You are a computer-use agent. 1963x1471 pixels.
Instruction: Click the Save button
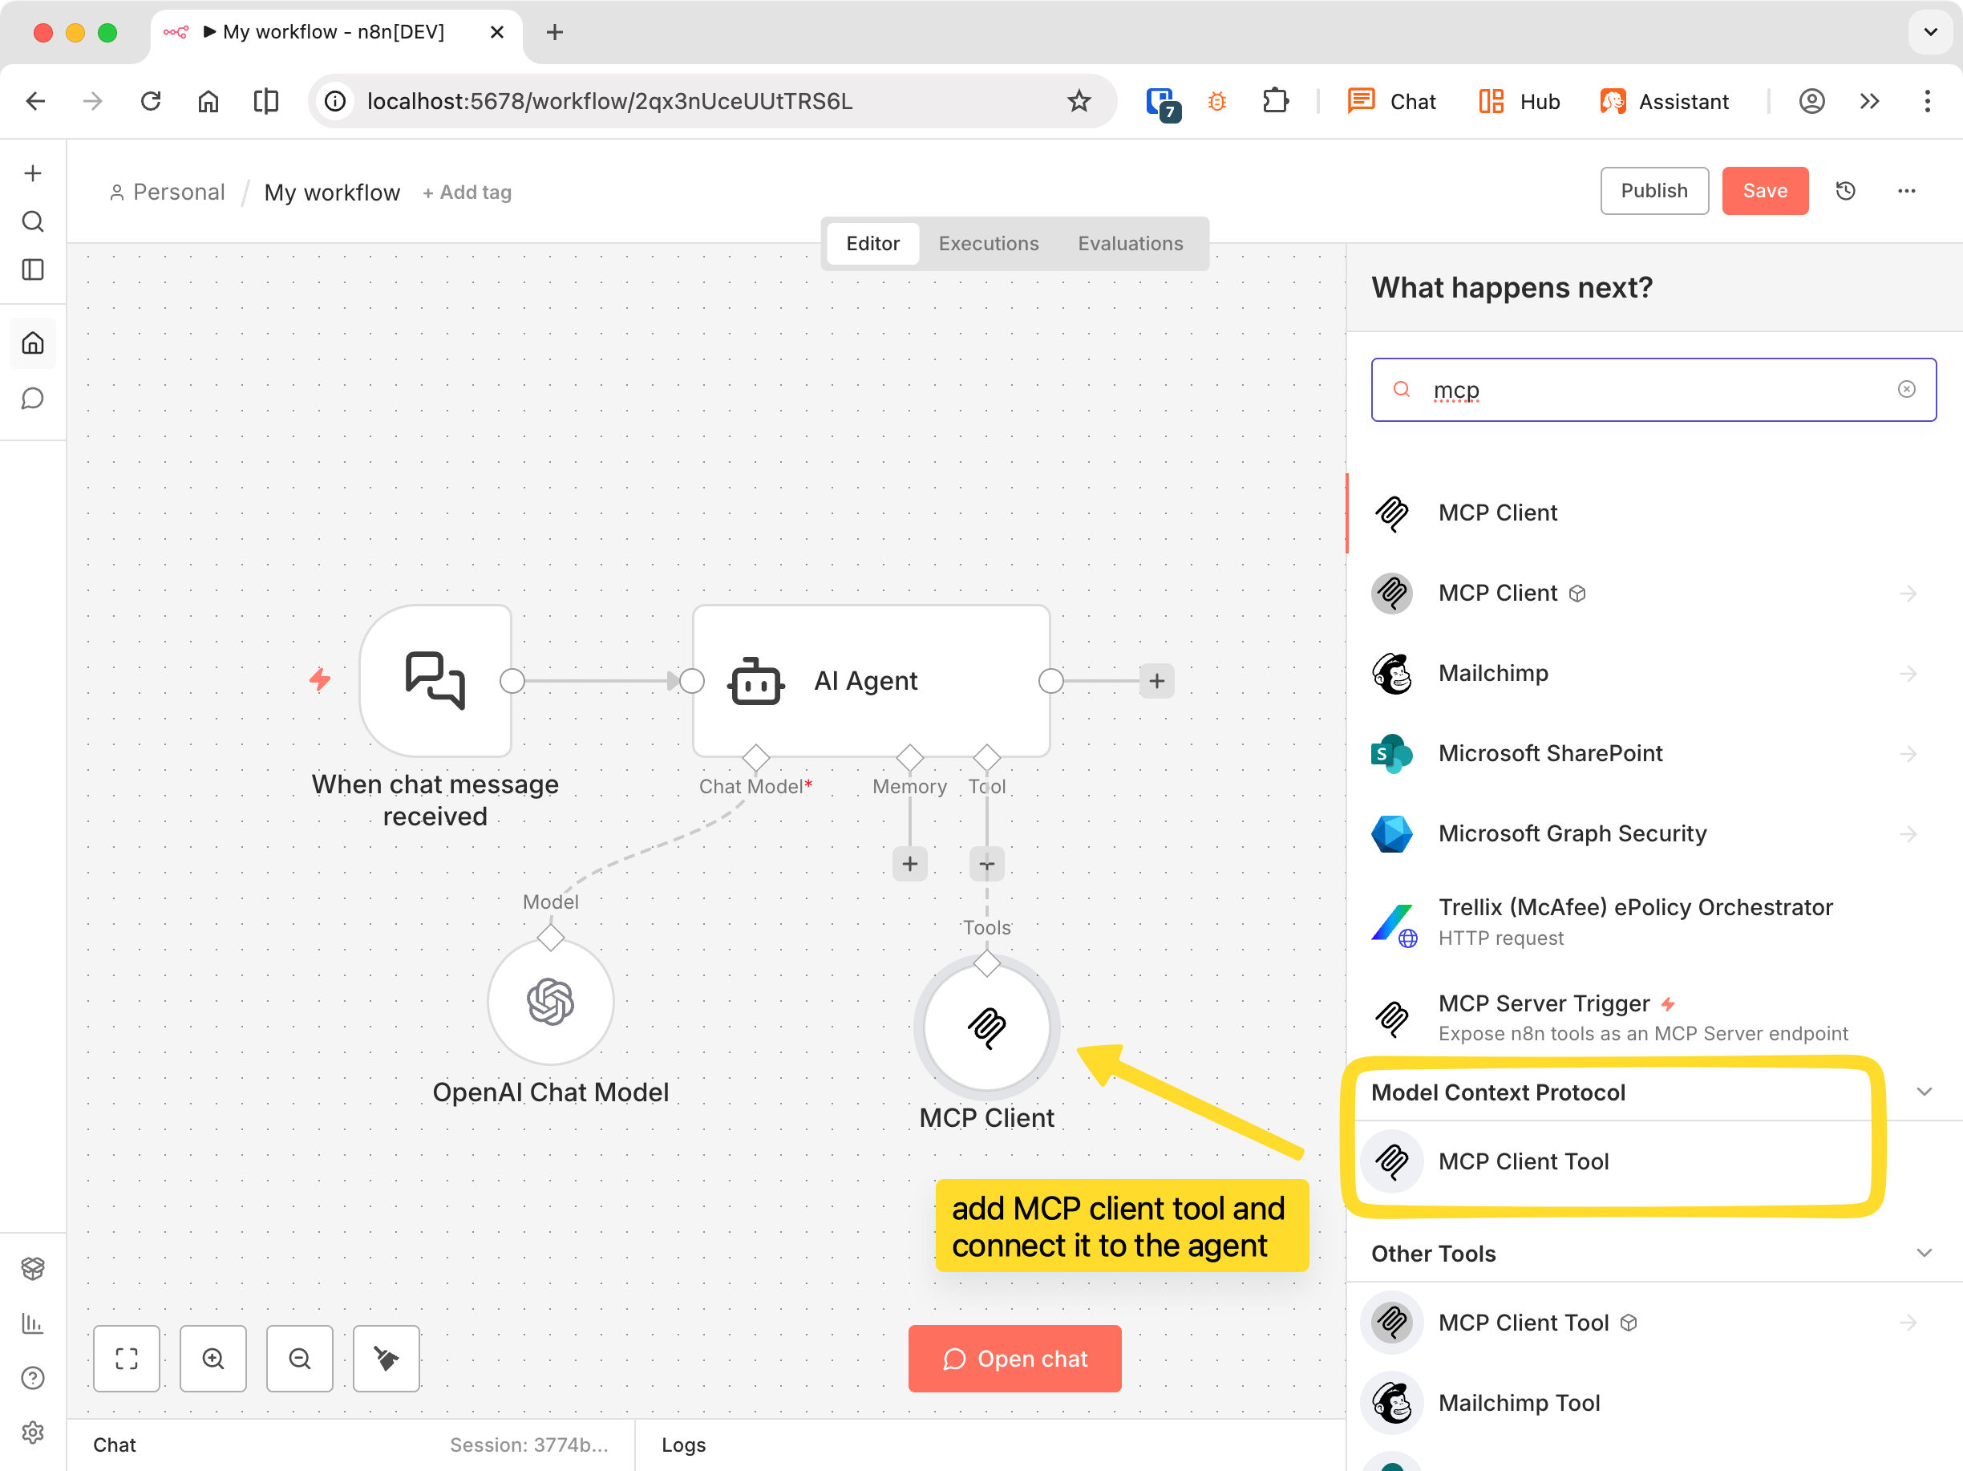[x=1764, y=190]
